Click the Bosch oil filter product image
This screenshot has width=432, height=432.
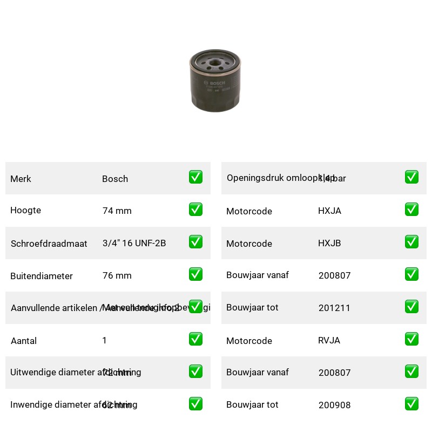[x=215, y=80]
